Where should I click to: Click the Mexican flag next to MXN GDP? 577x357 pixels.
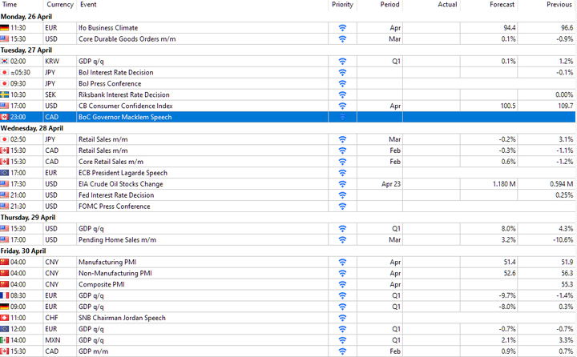[5, 340]
